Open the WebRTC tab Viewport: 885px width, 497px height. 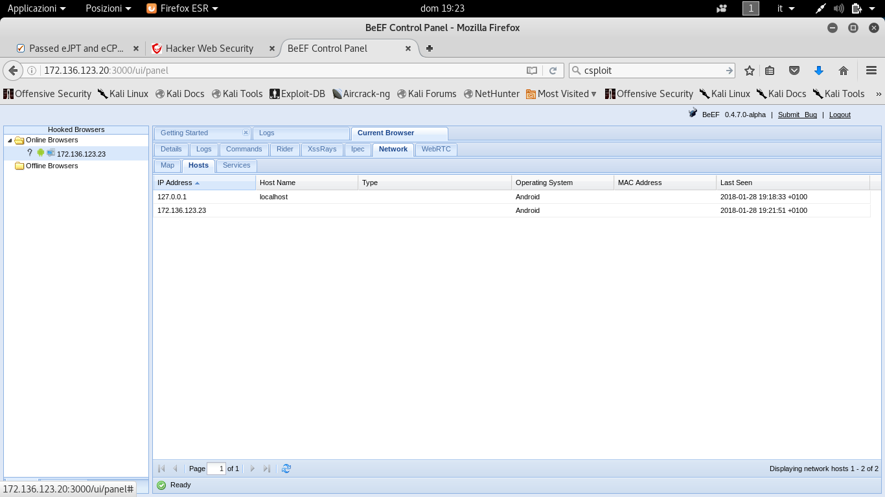(x=436, y=149)
